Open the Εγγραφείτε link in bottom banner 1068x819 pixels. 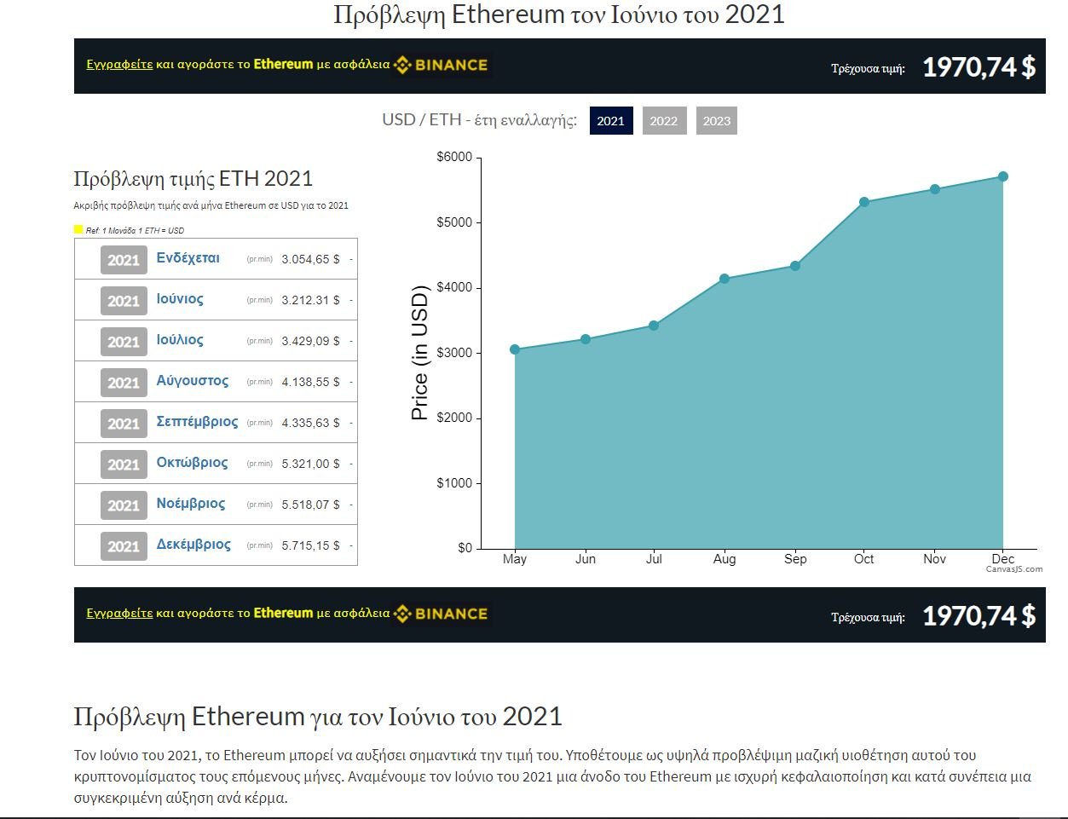(119, 614)
